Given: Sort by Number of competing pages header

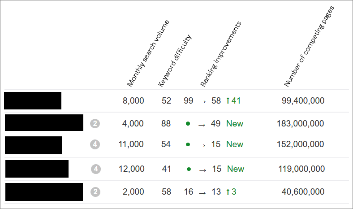Looking at the screenshot, I should click(x=309, y=47).
